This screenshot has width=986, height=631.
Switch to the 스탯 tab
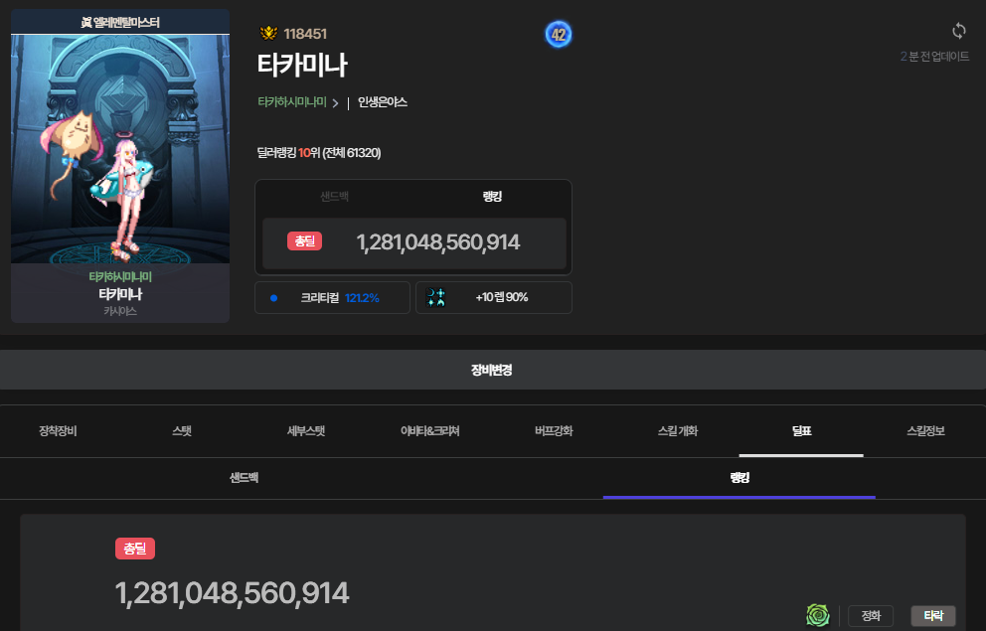(182, 431)
